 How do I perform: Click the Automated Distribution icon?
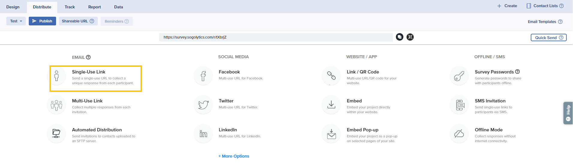point(56,134)
